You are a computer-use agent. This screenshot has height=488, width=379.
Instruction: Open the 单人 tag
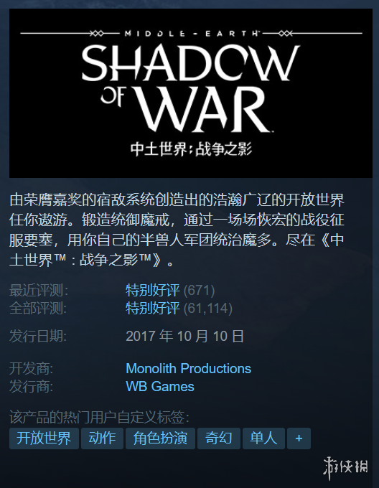(263, 438)
